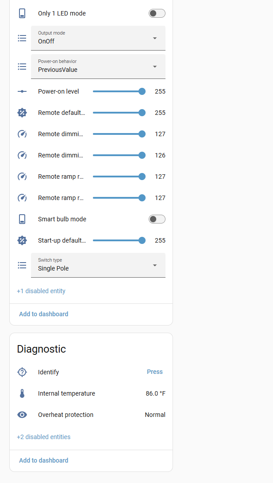The width and height of the screenshot is (273, 483).
Task: Click the list icon beside Output mode
Action: point(22,38)
